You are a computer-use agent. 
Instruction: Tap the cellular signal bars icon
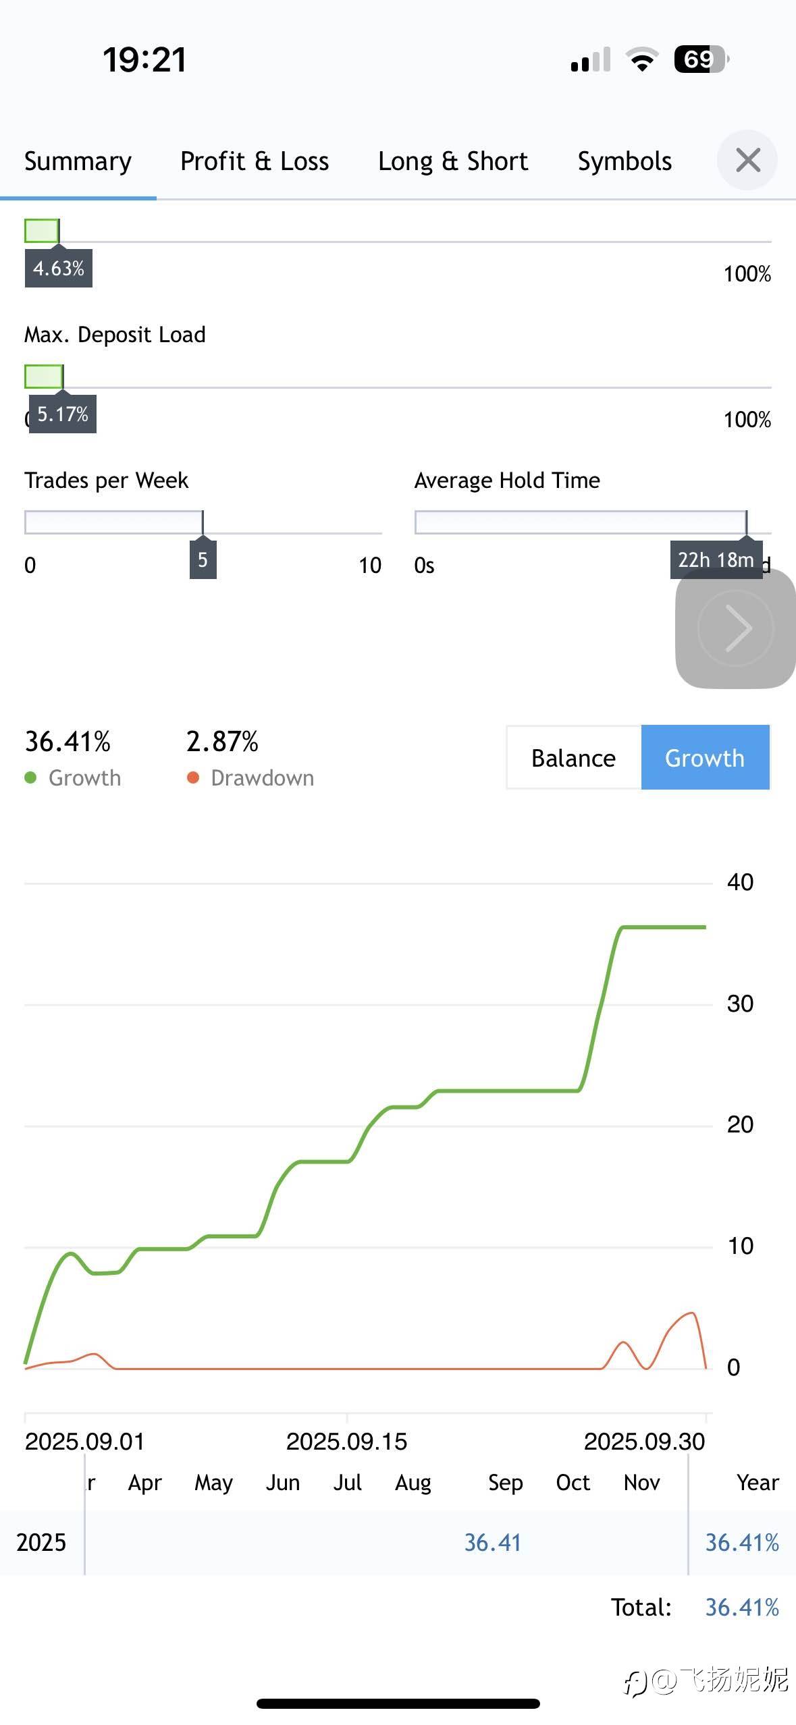pos(590,59)
